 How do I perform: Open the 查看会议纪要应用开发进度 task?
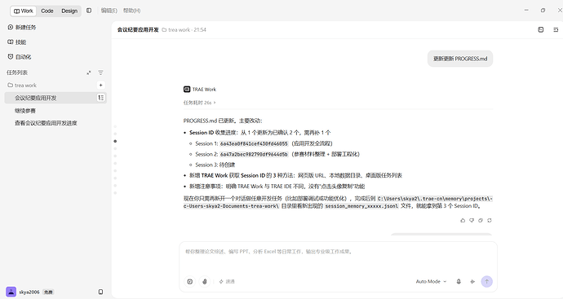pos(46,123)
